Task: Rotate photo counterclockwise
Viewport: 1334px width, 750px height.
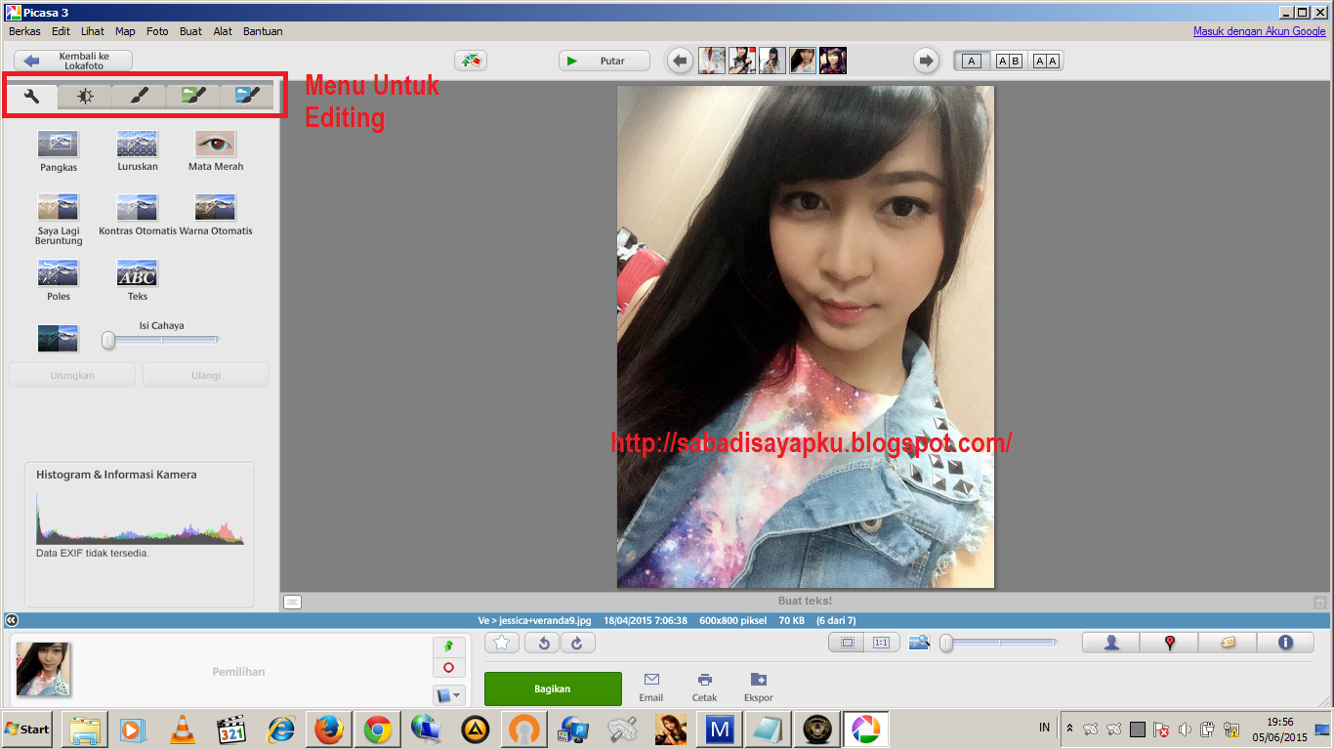Action: [x=542, y=643]
